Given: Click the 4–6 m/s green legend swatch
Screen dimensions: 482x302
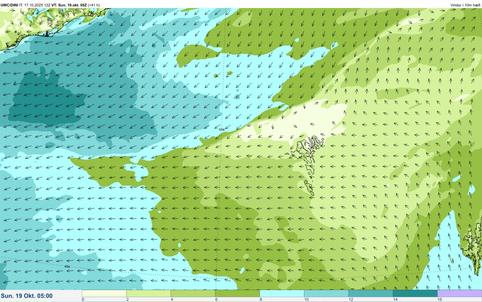Looking at the screenshot, I should click(x=193, y=293).
